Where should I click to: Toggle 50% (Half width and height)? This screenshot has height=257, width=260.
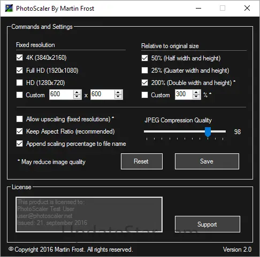click(144, 58)
